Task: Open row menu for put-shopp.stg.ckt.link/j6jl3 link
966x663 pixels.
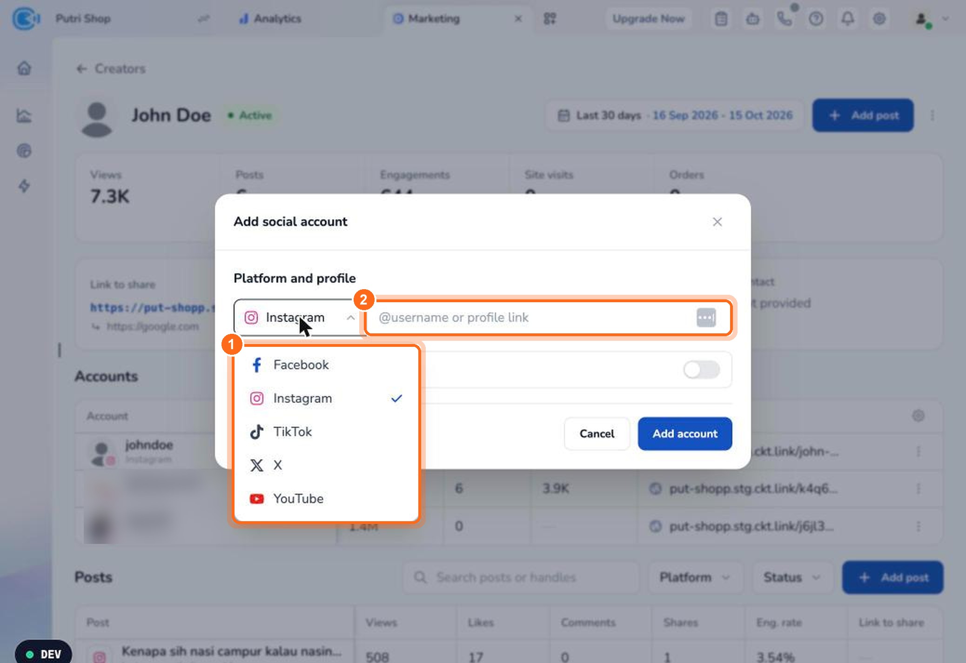Action: coord(918,526)
